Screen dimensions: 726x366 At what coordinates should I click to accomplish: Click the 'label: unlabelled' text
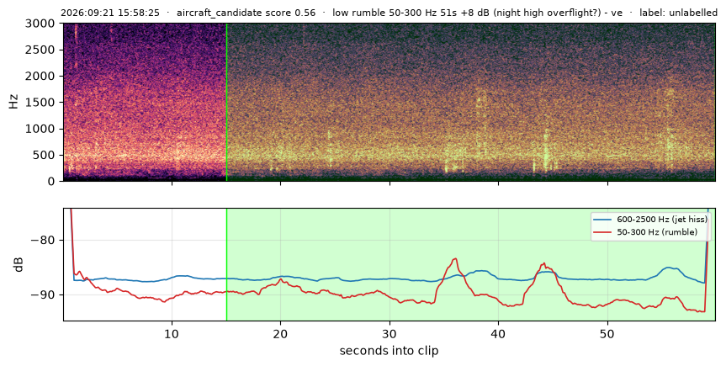[678, 13]
